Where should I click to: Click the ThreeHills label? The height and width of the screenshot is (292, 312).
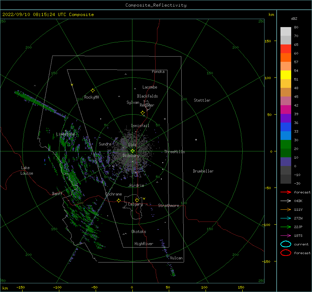point(174,152)
